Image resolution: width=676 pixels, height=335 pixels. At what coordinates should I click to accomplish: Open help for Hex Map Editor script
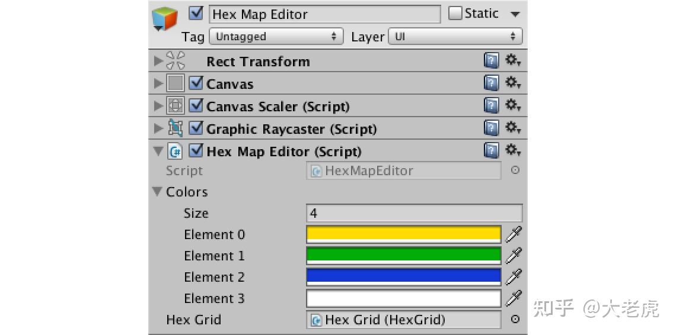491,151
